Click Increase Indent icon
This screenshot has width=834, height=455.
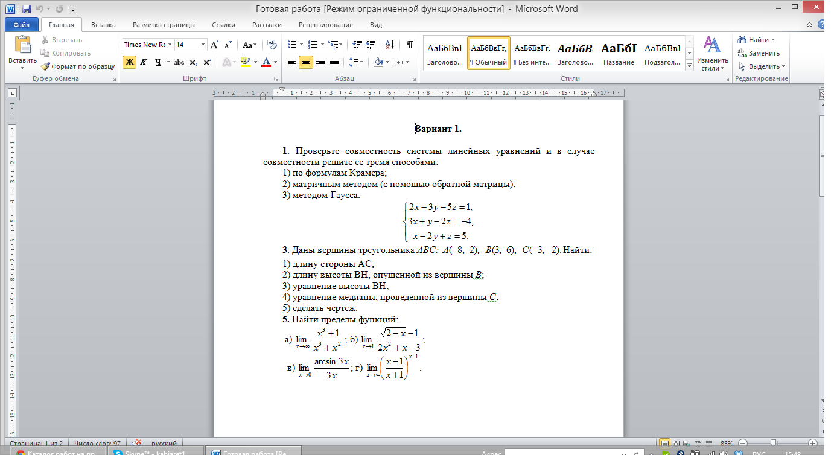point(370,45)
